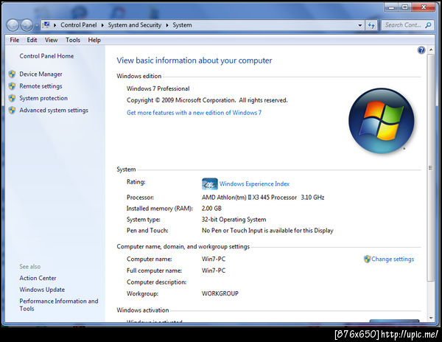Expand arrow after System and Security breadcrumb

(x=167, y=25)
